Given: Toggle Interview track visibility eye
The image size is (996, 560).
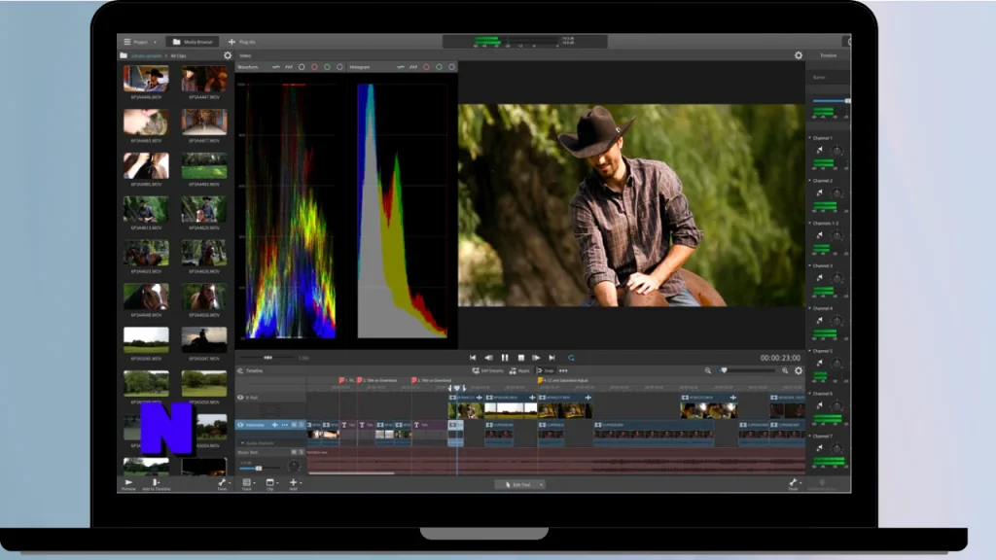Looking at the screenshot, I should (240, 425).
